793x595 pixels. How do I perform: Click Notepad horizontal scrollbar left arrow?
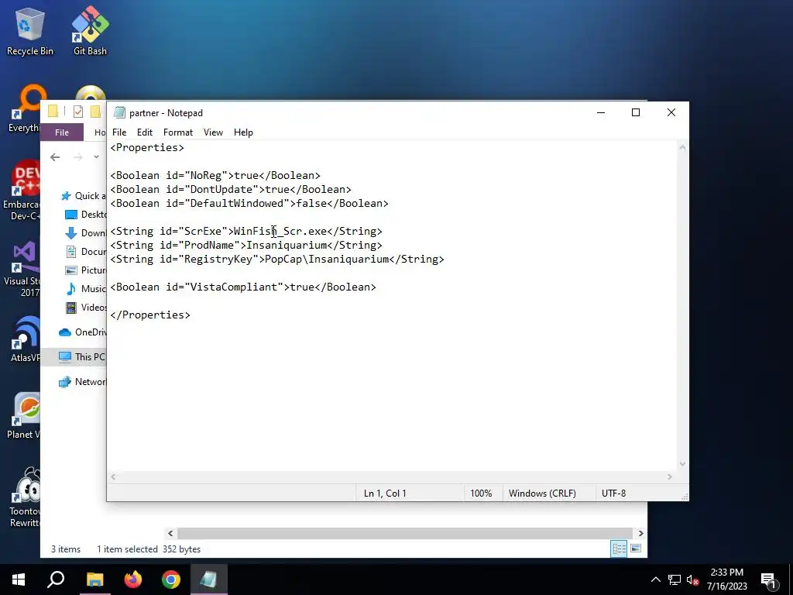tap(113, 476)
